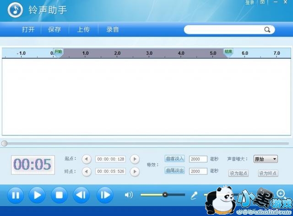The width and height of the screenshot is (293, 216).
Task: Mute sound via speaker icon
Action: 129,195
